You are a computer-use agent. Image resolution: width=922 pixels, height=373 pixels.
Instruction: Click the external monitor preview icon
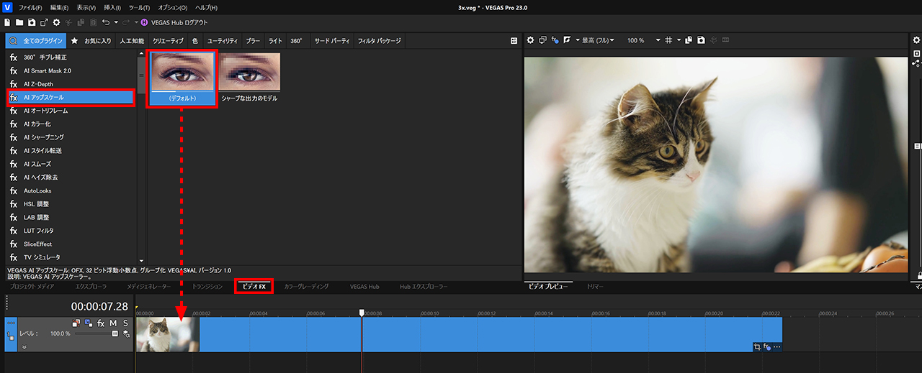(x=542, y=40)
